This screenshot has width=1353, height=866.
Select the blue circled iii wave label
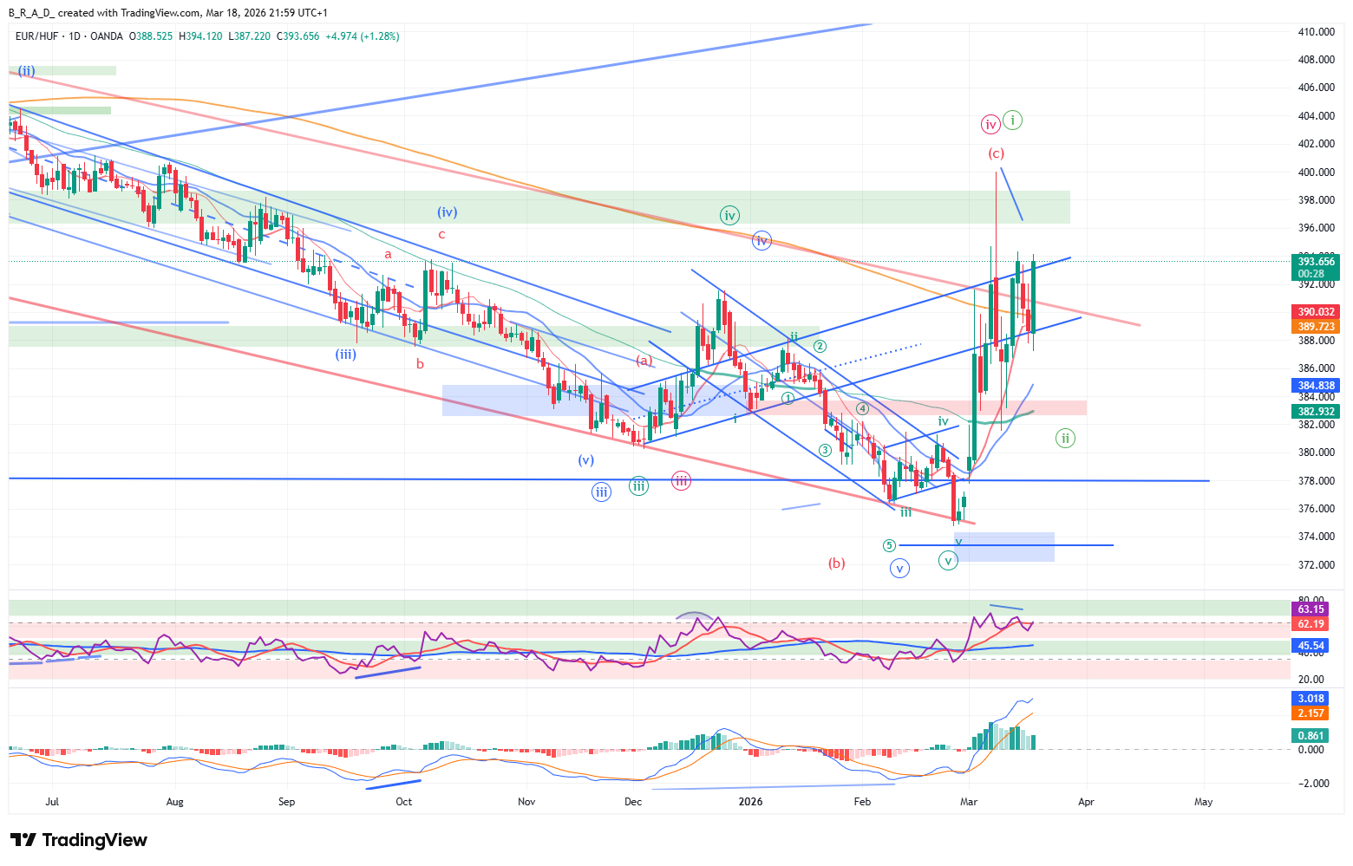[x=601, y=492]
